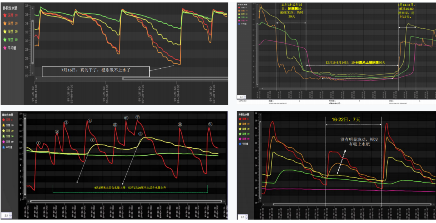Image resolution: width=436 pixels, height=223 pixels.
Task: Click the 2.0 zoom field in 16-22日 chart
Action: coord(242,217)
